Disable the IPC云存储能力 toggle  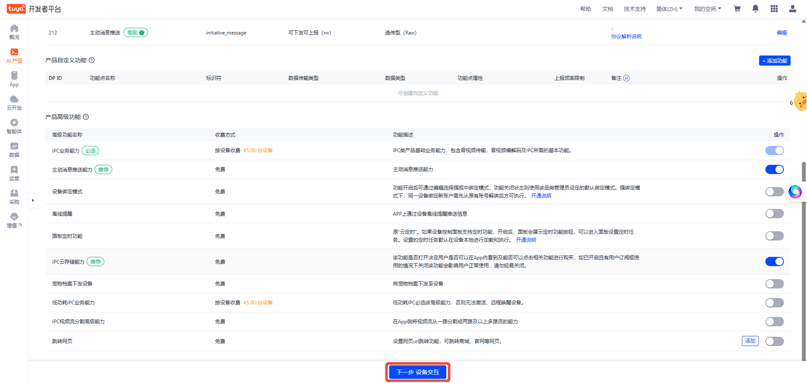tap(774, 261)
